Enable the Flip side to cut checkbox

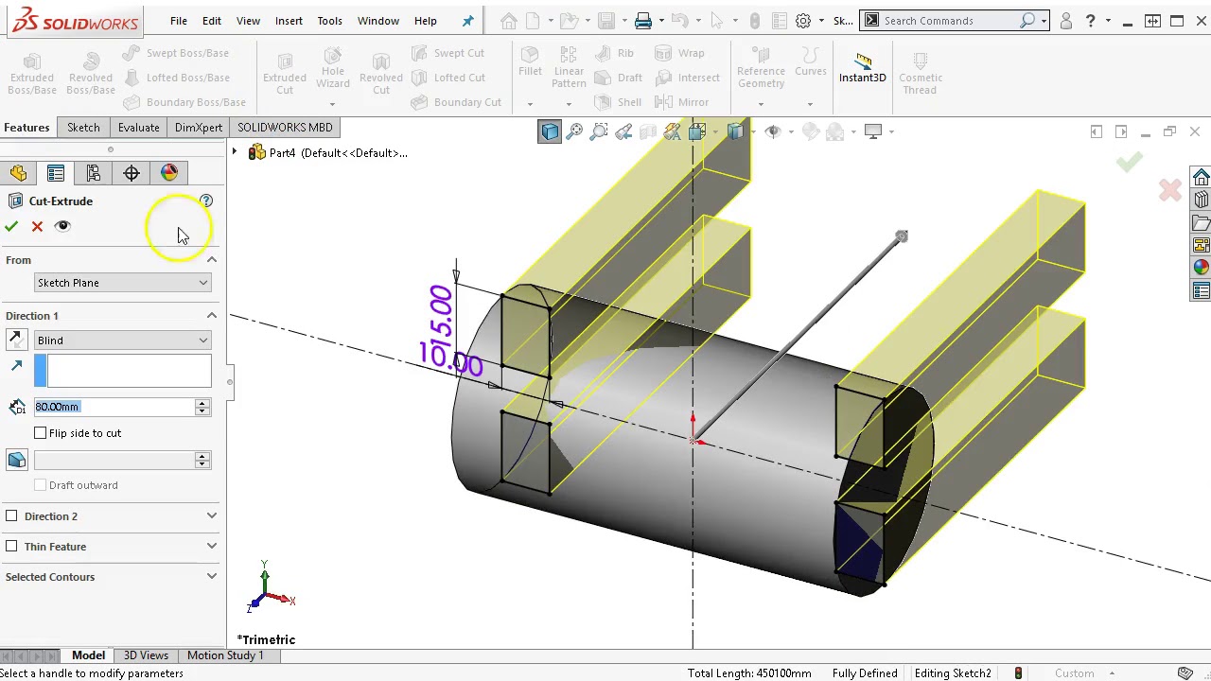click(x=41, y=433)
